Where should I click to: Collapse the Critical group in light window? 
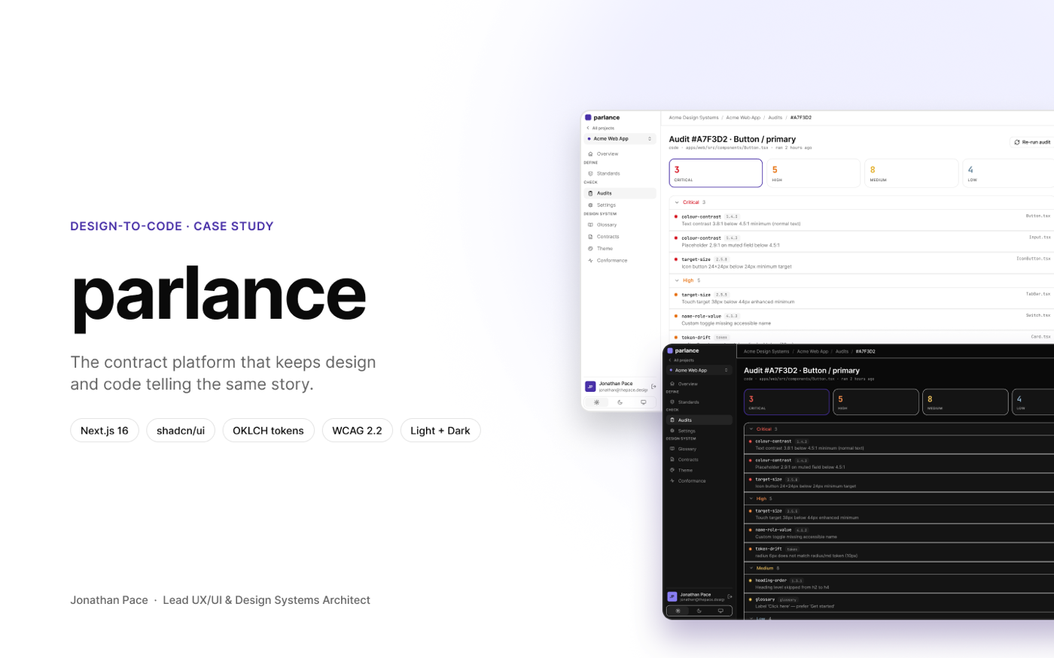[677, 202]
